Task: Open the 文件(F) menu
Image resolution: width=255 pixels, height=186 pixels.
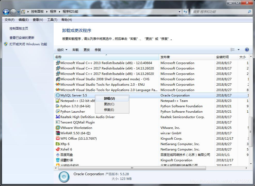Action: [x=10, y=20]
